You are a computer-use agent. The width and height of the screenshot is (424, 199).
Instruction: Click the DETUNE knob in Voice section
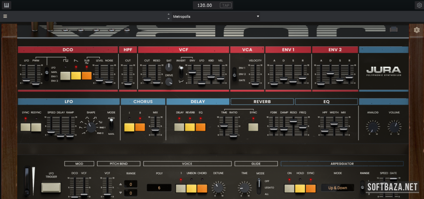[x=218, y=187]
